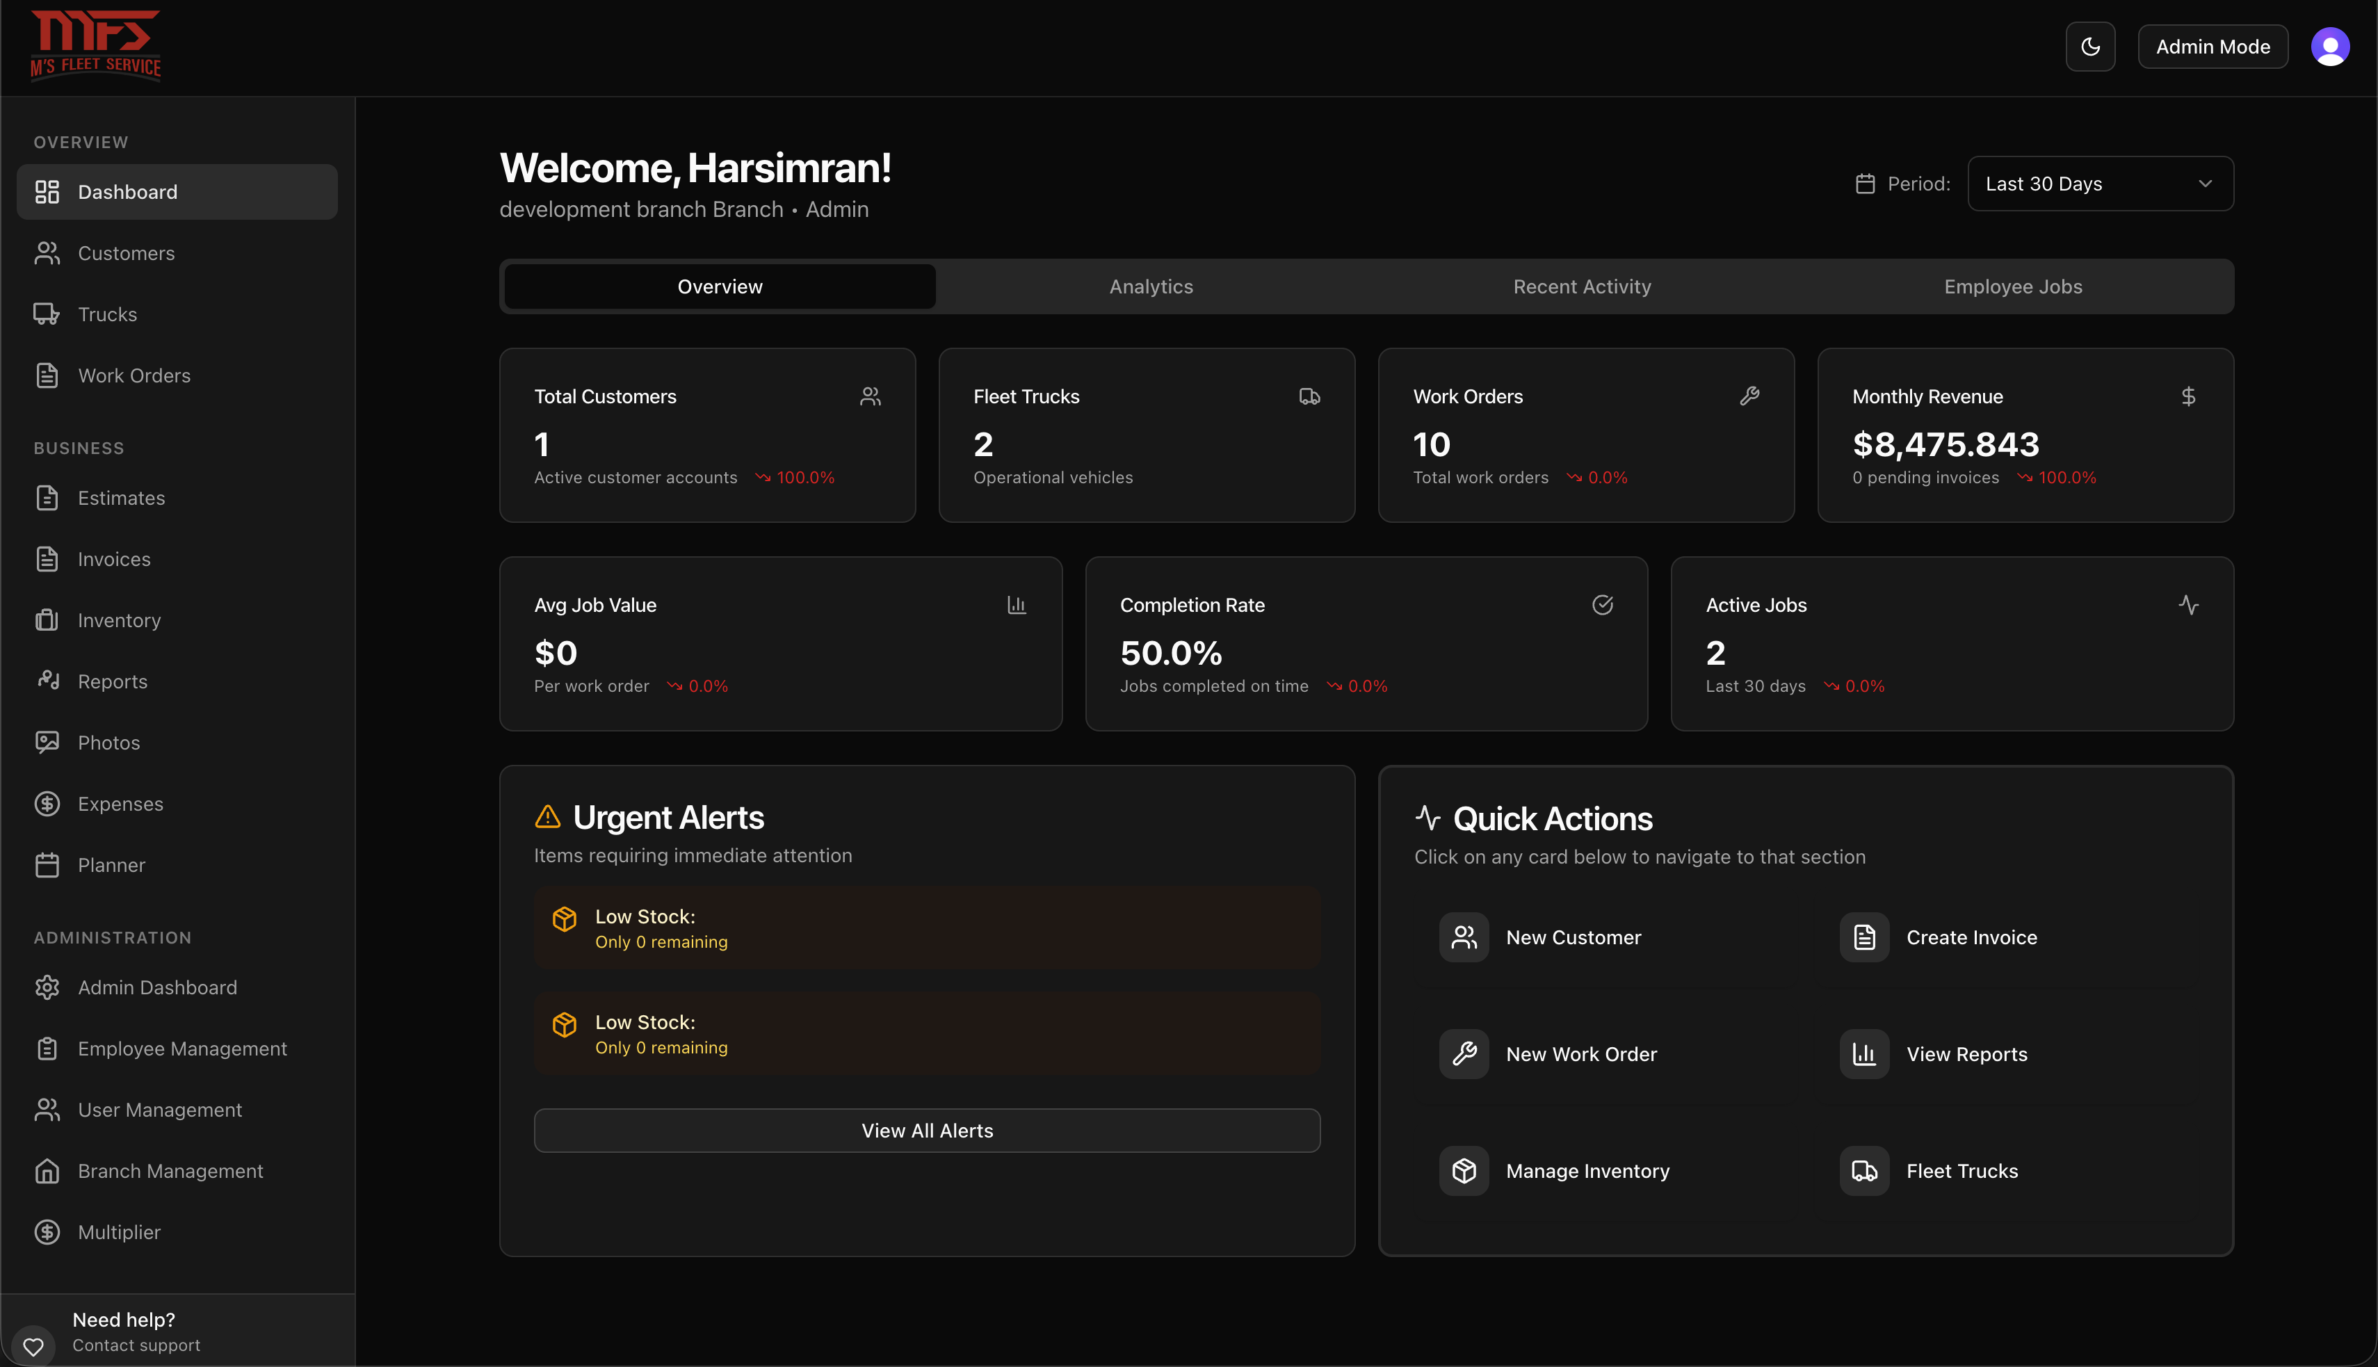Click the dollar icon on Monthly Revenue card
This screenshot has width=2378, height=1367.
pos(2188,397)
